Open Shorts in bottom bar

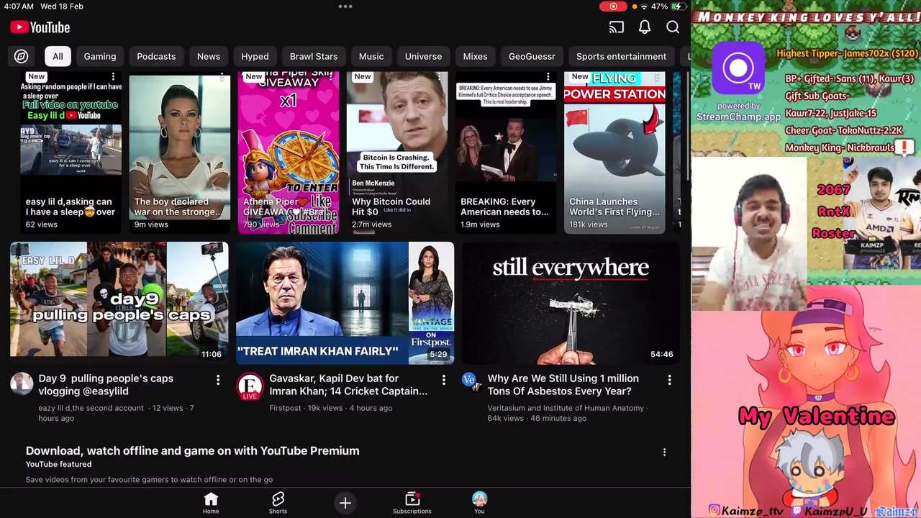point(278,503)
